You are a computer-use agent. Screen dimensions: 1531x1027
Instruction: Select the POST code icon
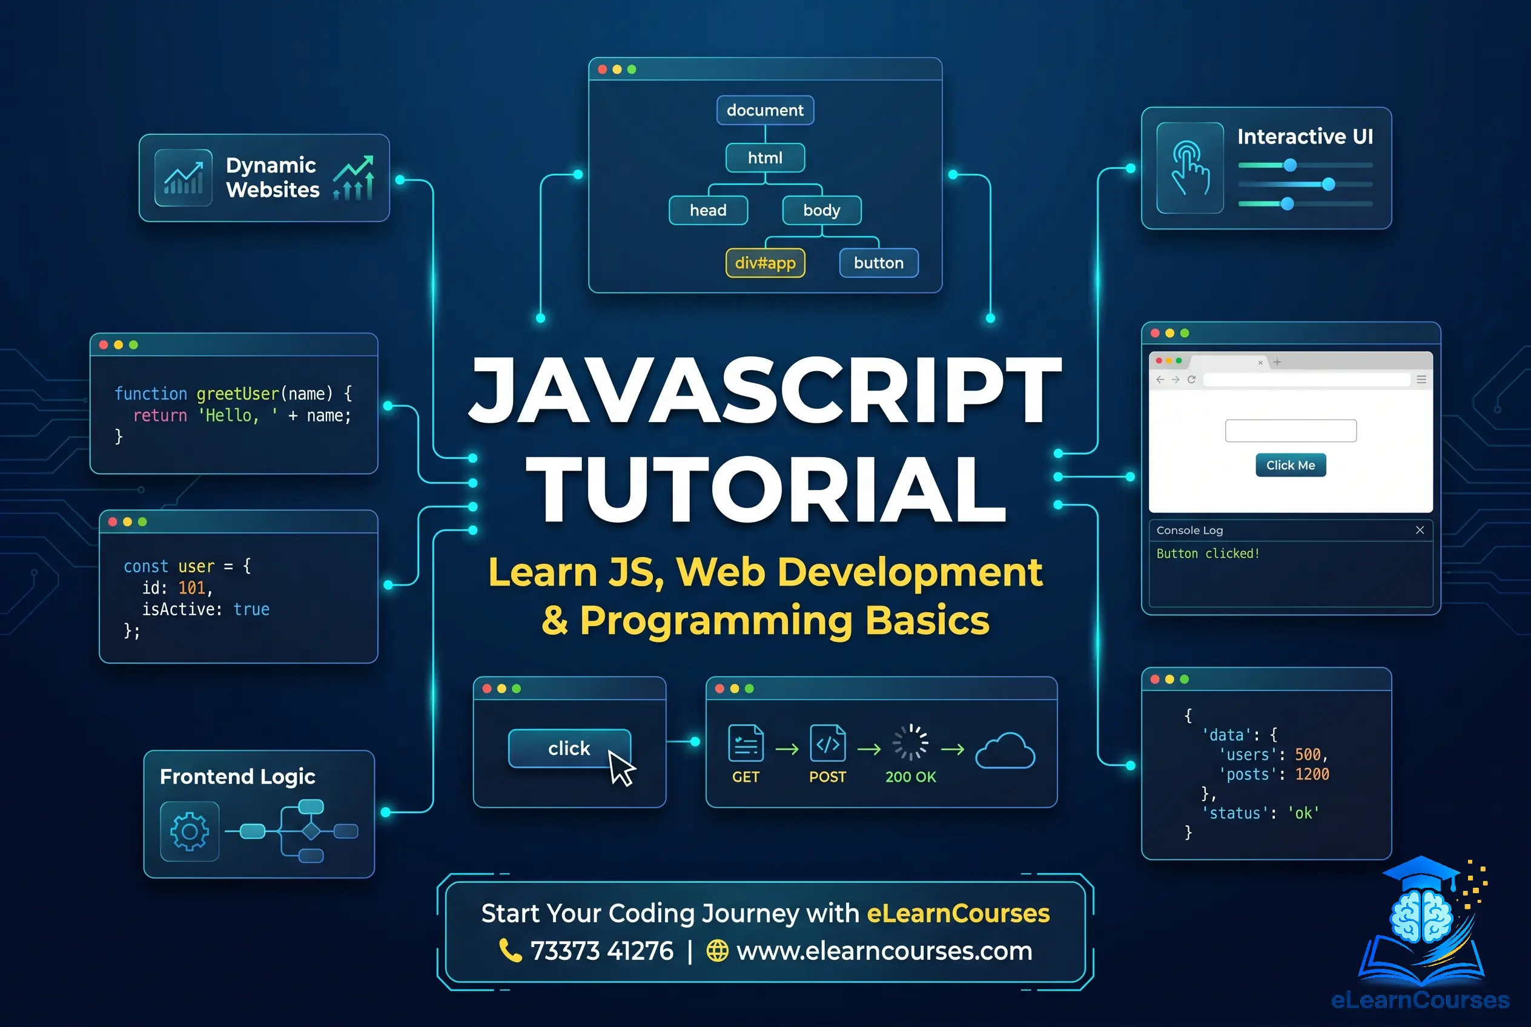tap(827, 744)
